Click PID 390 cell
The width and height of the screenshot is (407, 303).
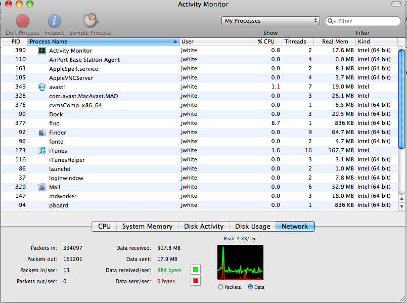click(21, 50)
